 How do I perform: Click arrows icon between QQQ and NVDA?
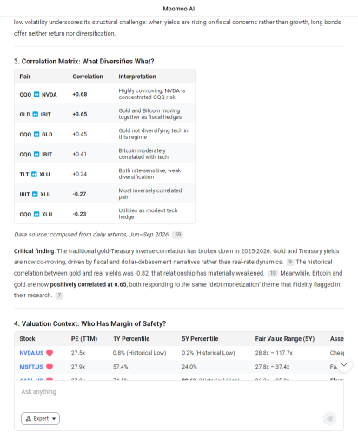pos(36,95)
